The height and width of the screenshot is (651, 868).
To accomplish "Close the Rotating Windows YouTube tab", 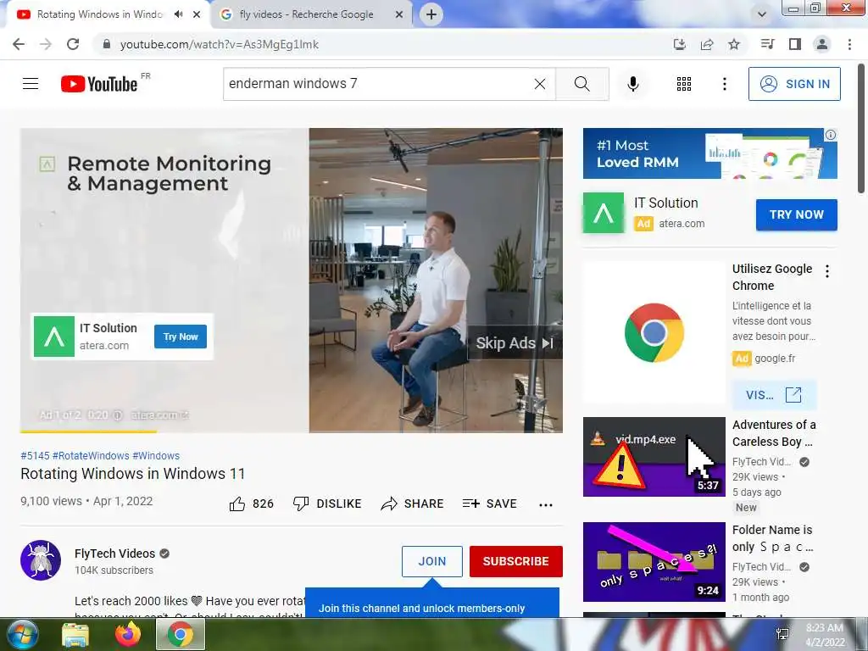I will tap(197, 14).
